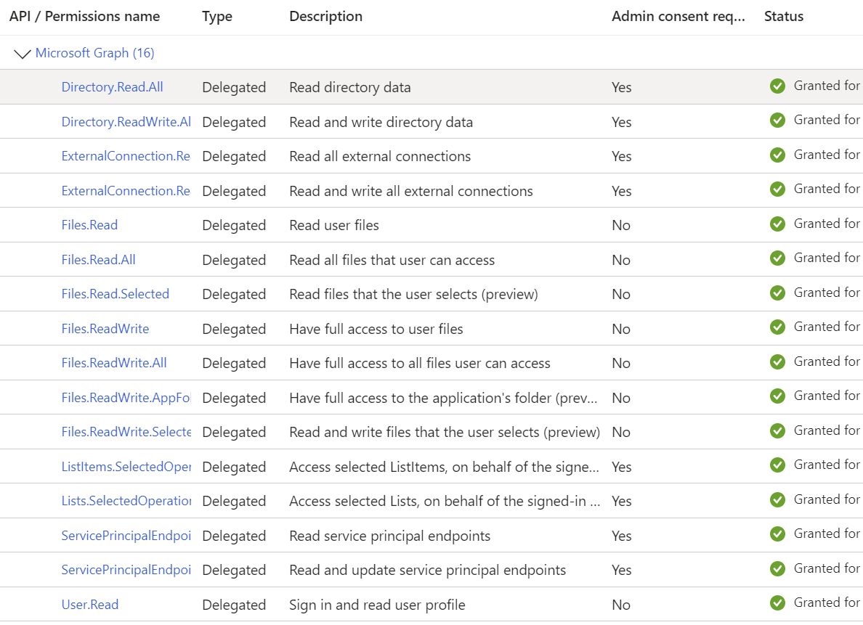Open ServicePrincipalEndpoint permission for reading endpoints
Viewport: 863px width, 625px height.
[126, 535]
